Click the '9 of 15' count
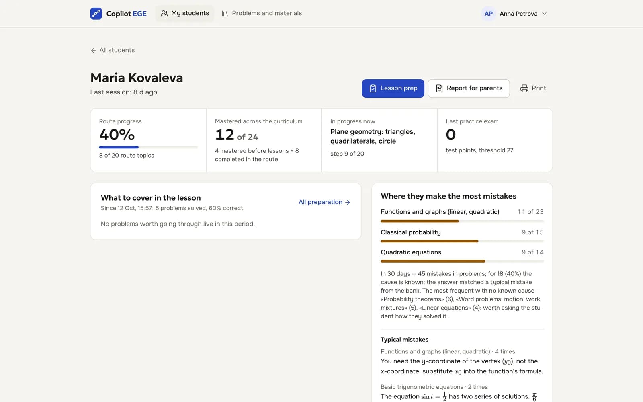Screen dimensions: 643x402 coord(532,232)
